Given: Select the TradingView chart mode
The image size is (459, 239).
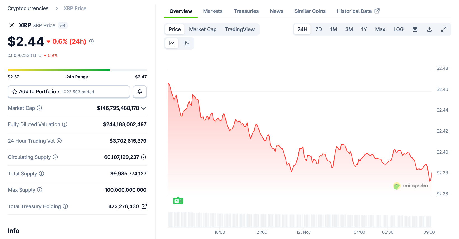Looking at the screenshot, I should coord(240,29).
